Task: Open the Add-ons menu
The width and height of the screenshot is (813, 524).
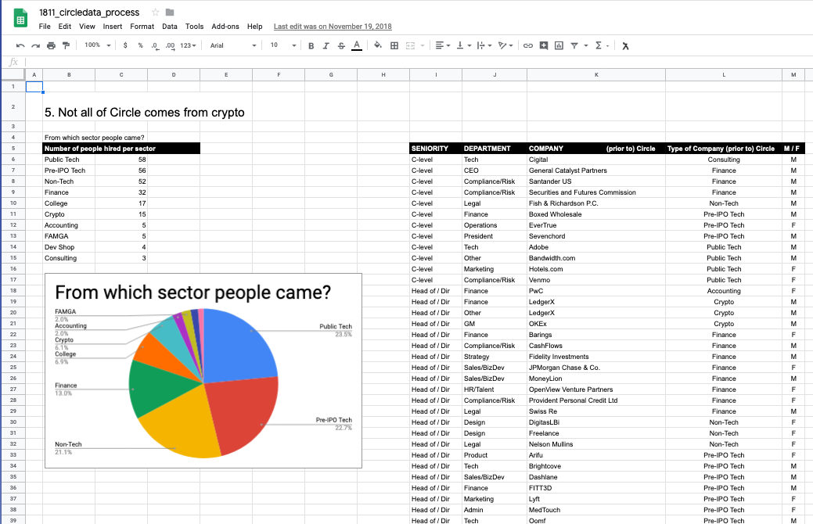Action: tap(225, 27)
